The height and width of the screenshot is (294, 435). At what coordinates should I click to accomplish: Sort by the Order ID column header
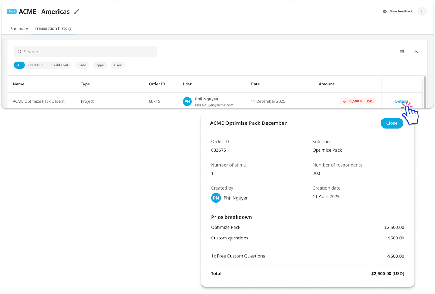[157, 84]
